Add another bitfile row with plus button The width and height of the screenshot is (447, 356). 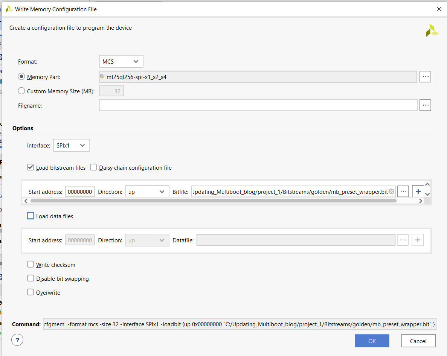[x=418, y=192]
